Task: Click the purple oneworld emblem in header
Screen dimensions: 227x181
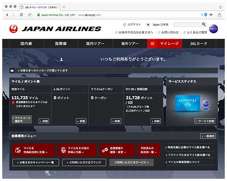Action: click(214, 29)
